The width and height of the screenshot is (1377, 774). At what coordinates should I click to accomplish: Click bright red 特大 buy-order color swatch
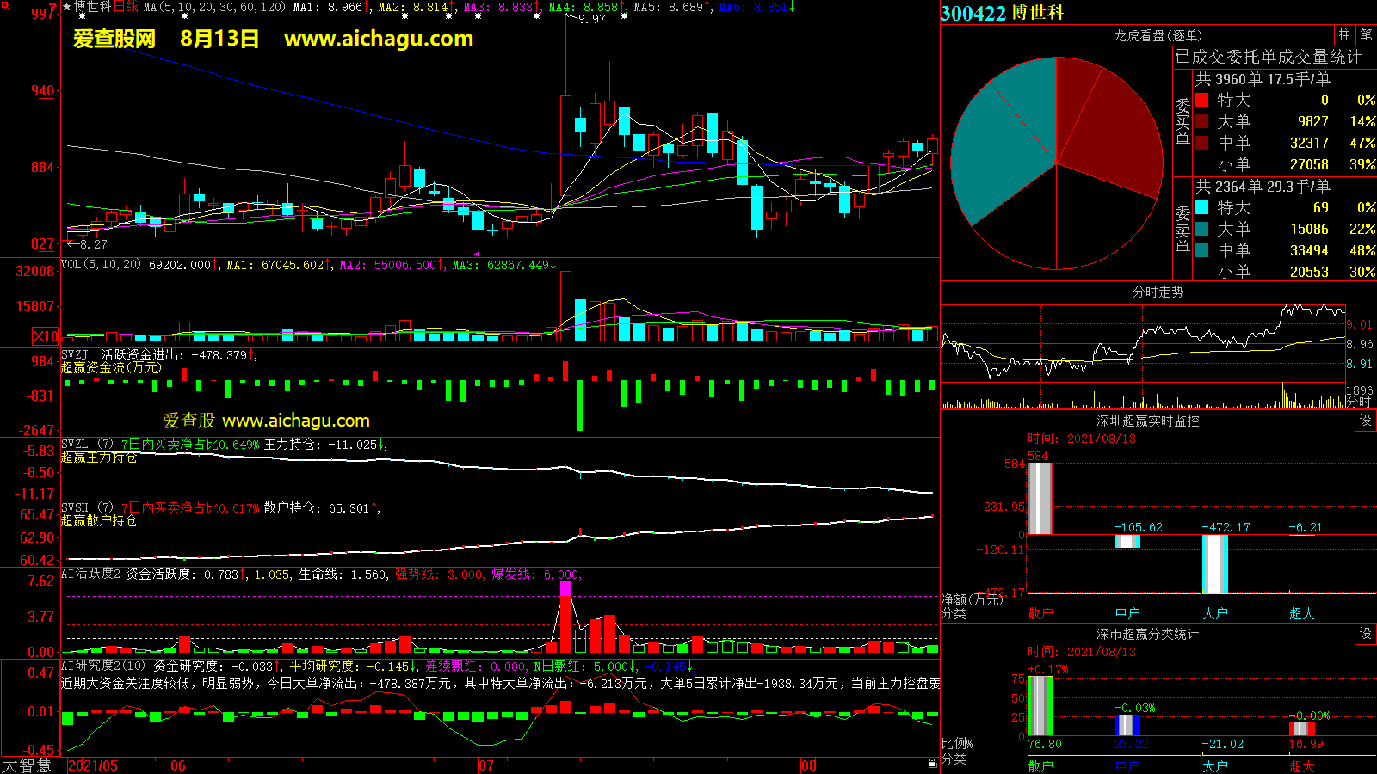[x=1201, y=101]
